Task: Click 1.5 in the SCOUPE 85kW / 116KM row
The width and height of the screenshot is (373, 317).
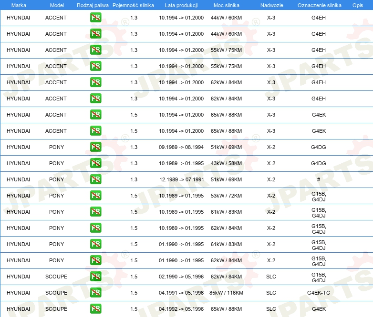Action: (x=134, y=293)
